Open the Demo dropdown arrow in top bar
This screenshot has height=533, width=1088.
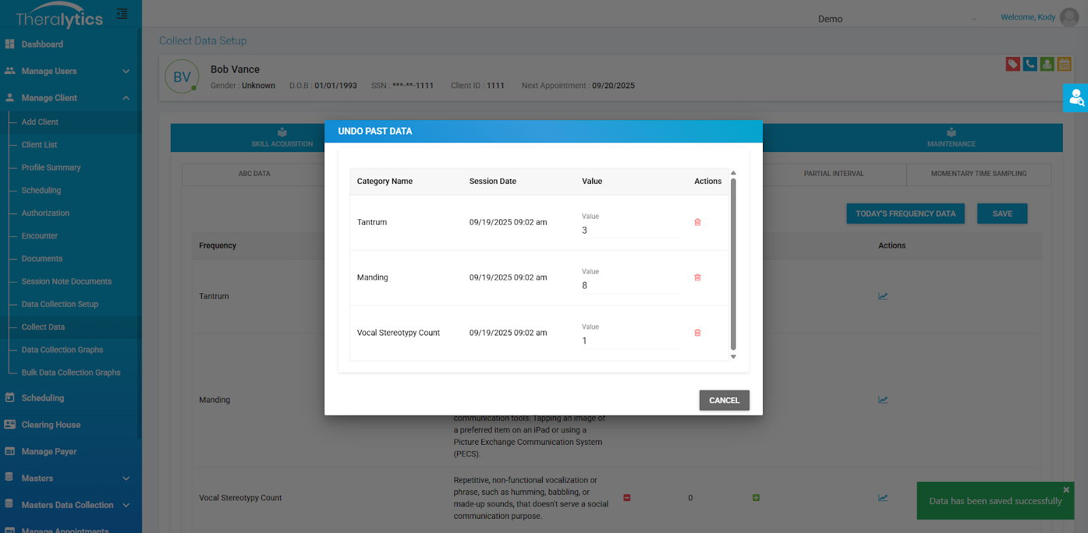pyautogui.click(x=974, y=19)
